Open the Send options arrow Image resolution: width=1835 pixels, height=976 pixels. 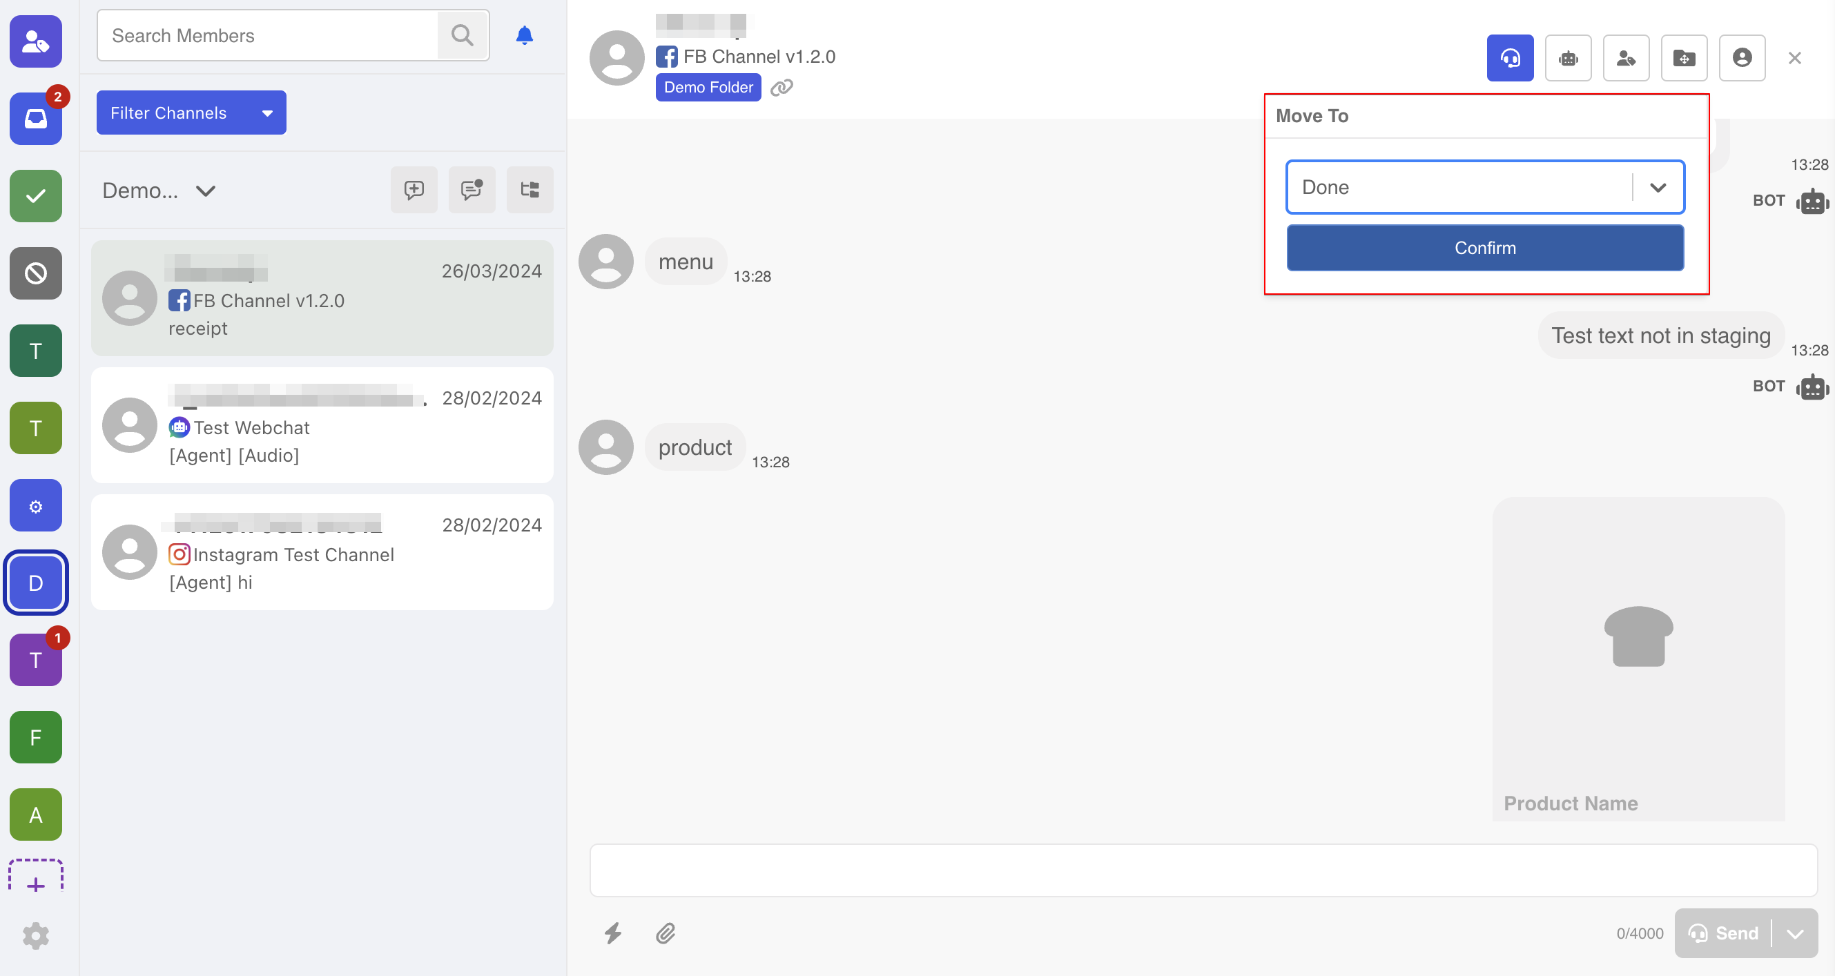click(1794, 933)
